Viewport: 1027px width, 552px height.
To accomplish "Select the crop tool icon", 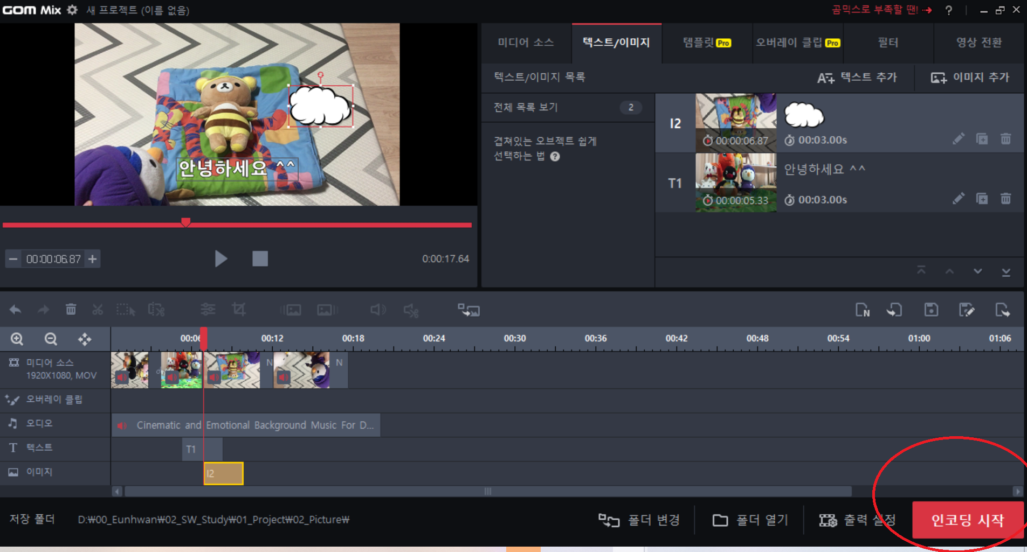I will click(x=238, y=310).
